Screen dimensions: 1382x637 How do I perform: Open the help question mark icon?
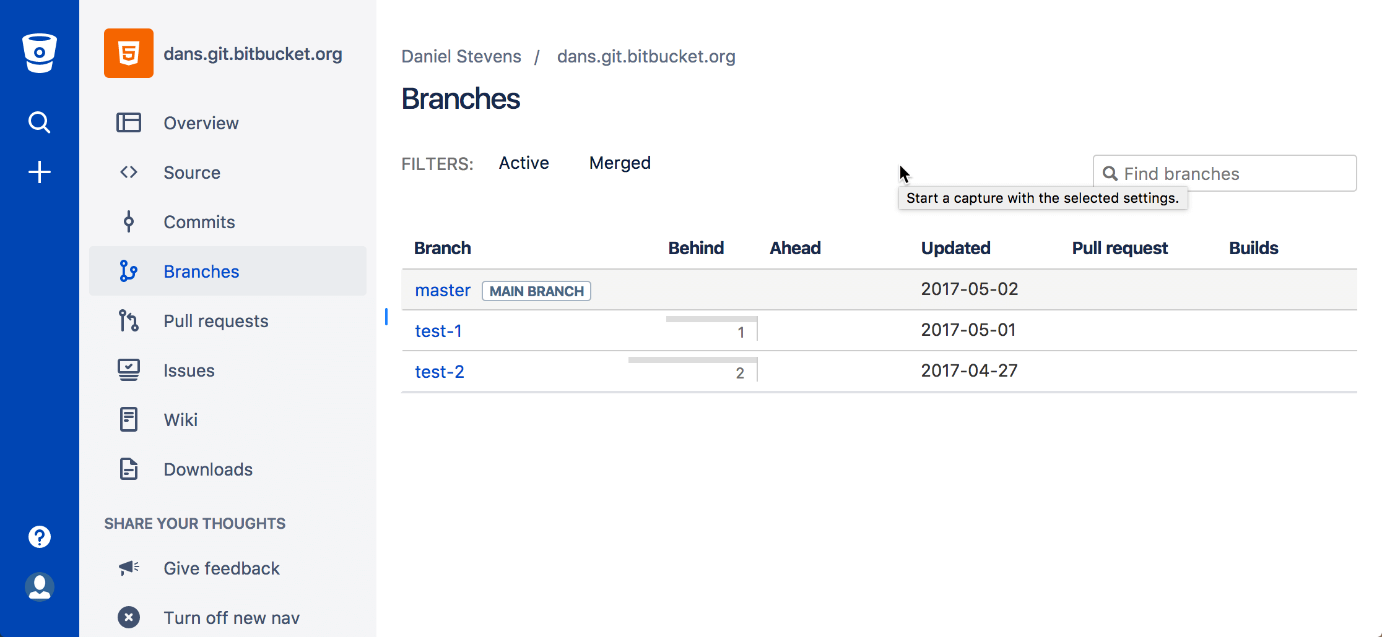[39, 536]
